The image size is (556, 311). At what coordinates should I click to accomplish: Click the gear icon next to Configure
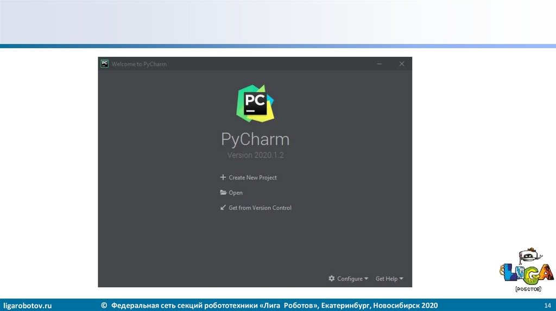[332, 278]
